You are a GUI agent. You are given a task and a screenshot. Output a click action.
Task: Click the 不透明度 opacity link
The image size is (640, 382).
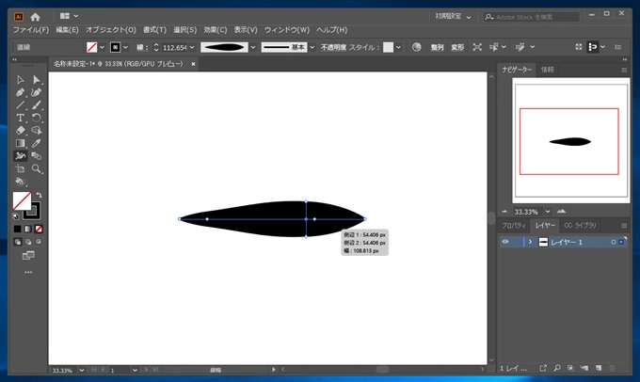333,47
